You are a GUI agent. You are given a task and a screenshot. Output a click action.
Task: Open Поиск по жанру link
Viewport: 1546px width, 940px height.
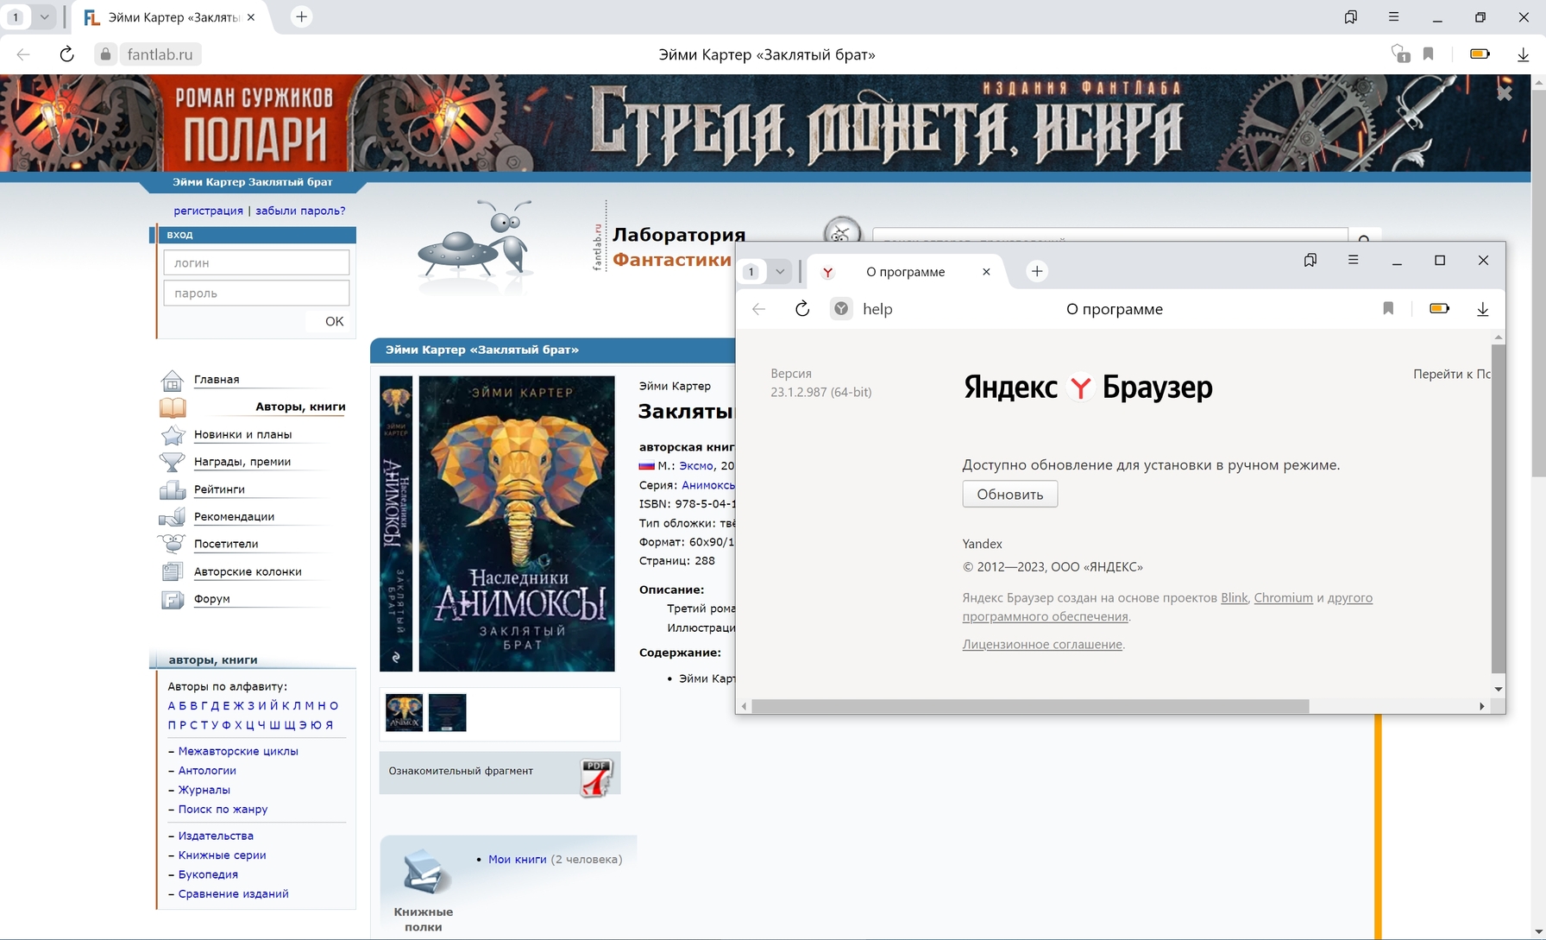pos(223,809)
